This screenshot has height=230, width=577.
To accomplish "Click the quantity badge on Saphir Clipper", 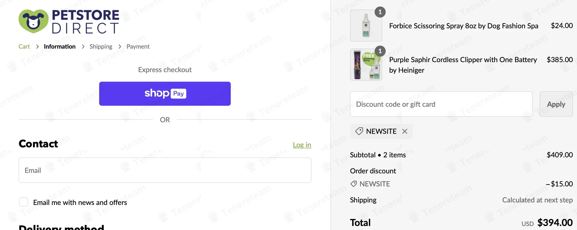I will pos(380,51).
